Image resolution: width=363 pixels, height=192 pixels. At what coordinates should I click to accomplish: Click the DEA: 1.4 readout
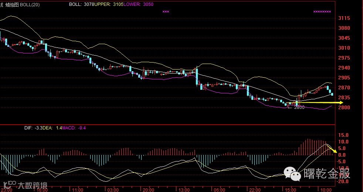(x=52, y=128)
